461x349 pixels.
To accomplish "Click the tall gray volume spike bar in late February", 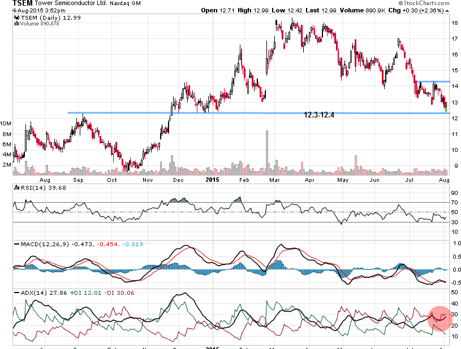I will tap(267, 152).
